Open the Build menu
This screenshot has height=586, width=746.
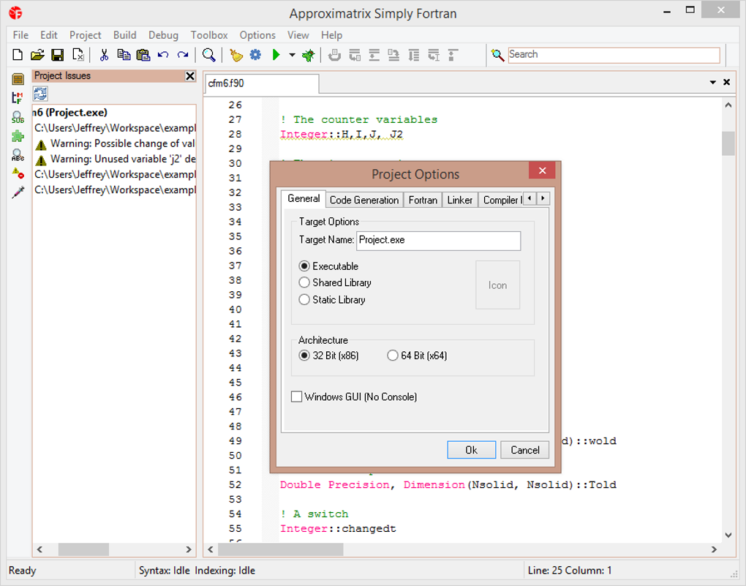124,35
